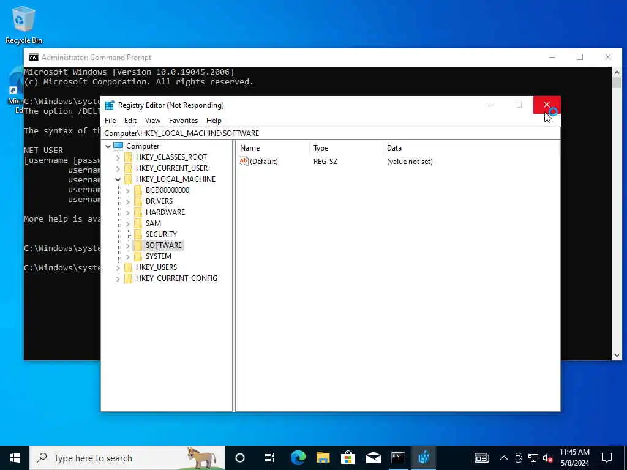Expand HKEY_CURRENT_CONFIG node arrow
Image resolution: width=627 pixels, height=470 pixels.
click(x=118, y=279)
